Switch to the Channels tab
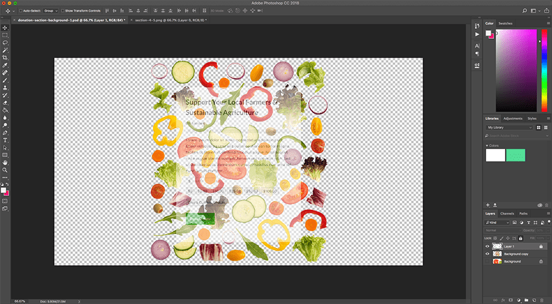Image resolution: width=552 pixels, height=304 pixels. [507, 214]
